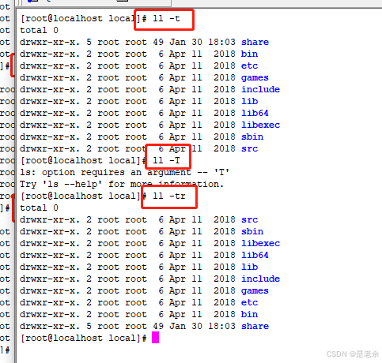Click 'sbin' directory in the ll -tr output
The height and width of the screenshot is (363, 382).
click(x=252, y=231)
